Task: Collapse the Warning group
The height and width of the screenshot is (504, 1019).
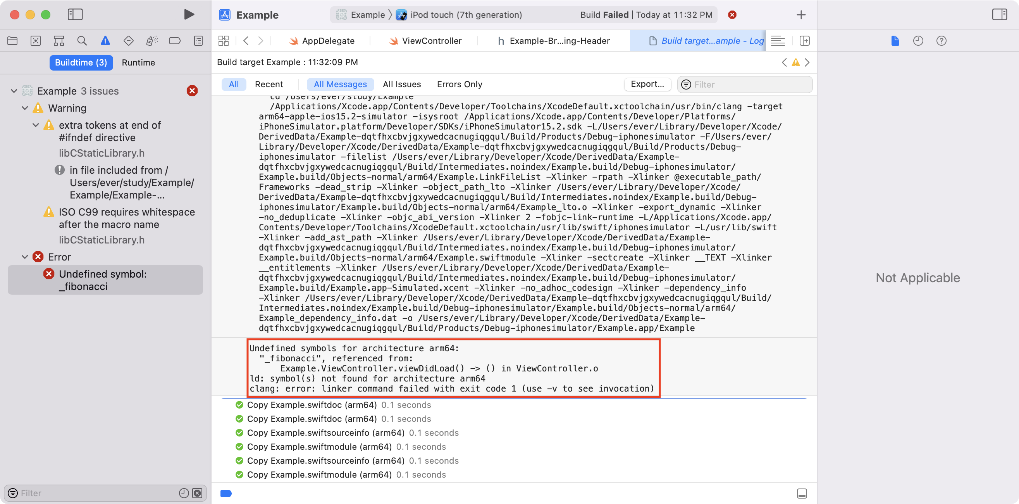Action: (25, 108)
